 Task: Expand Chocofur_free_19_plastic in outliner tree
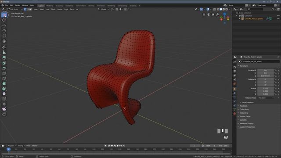point(240,18)
